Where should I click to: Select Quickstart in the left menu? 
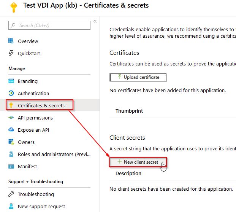[29, 53]
